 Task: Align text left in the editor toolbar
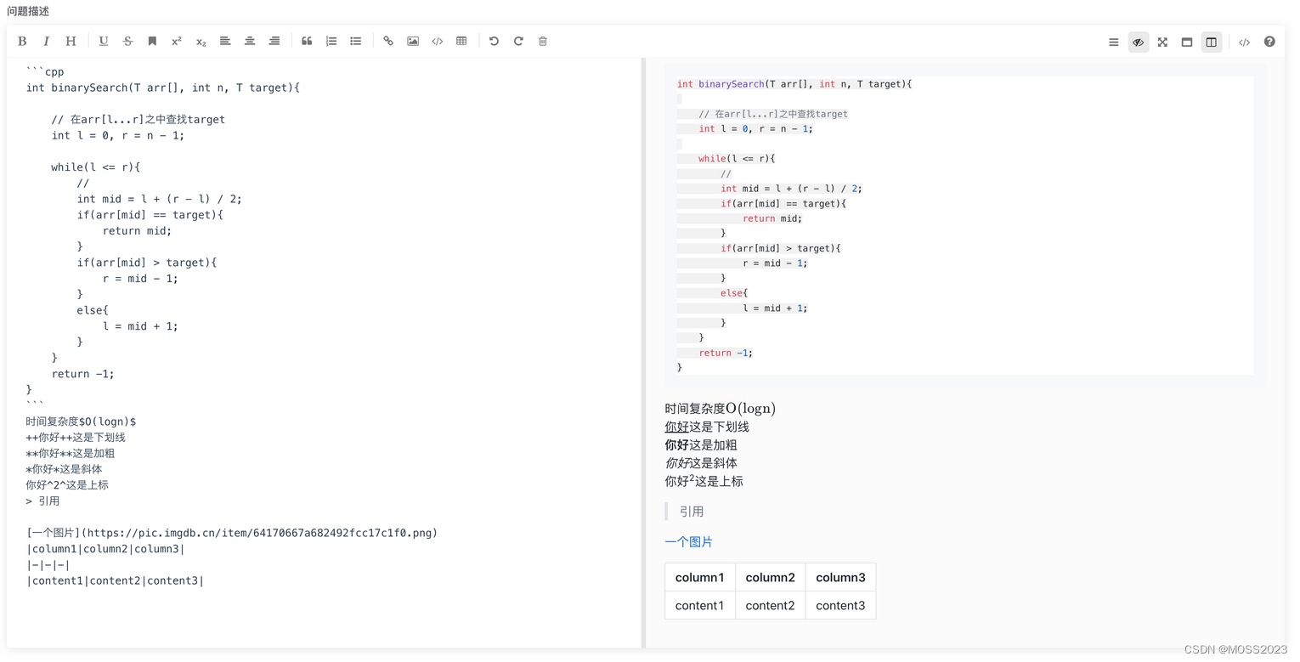pyautogui.click(x=225, y=41)
